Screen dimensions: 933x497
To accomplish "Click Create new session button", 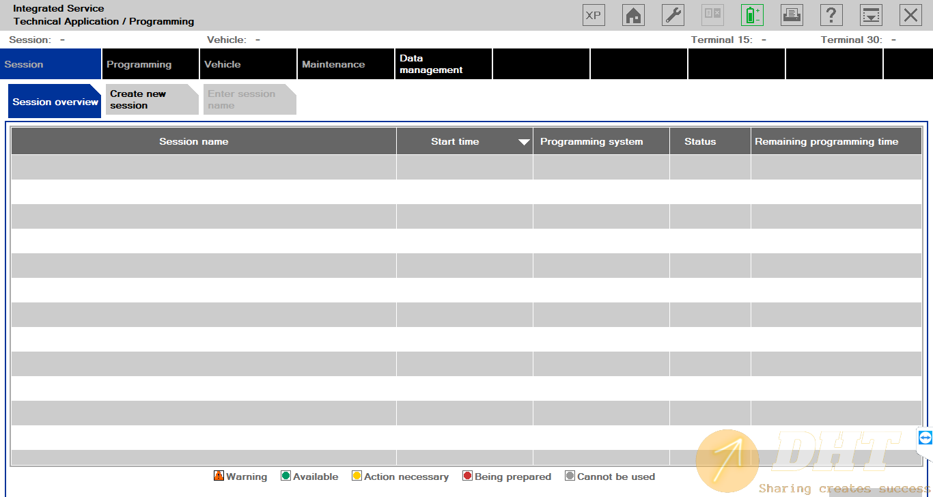I will point(151,100).
